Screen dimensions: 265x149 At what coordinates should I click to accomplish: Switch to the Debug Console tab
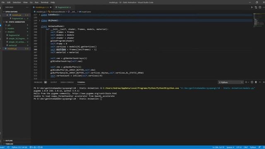(x=67, y=82)
